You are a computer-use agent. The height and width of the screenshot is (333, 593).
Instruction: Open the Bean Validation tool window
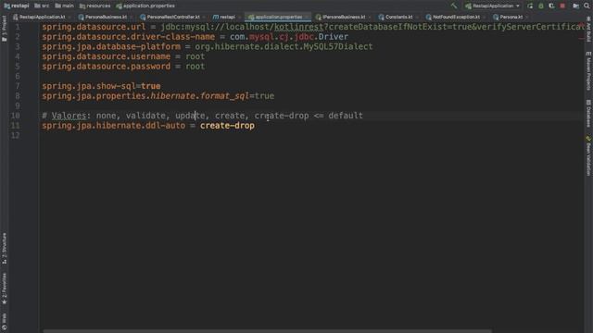coord(588,156)
